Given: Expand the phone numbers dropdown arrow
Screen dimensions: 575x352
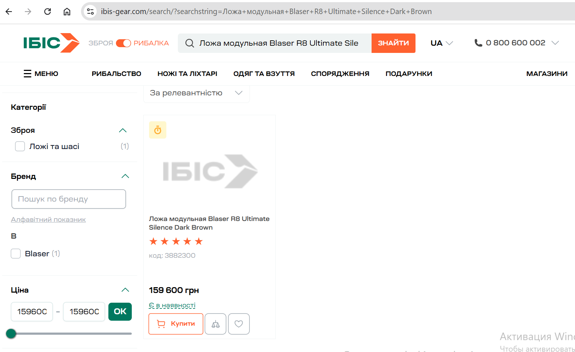Looking at the screenshot, I should pos(555,43).
